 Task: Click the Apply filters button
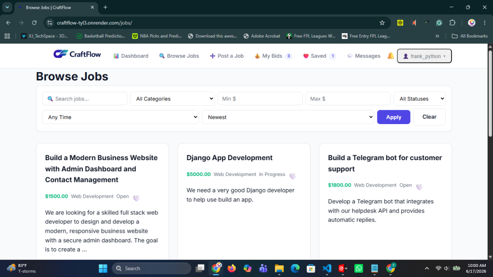pyautogui.click(x=393, y=117)
